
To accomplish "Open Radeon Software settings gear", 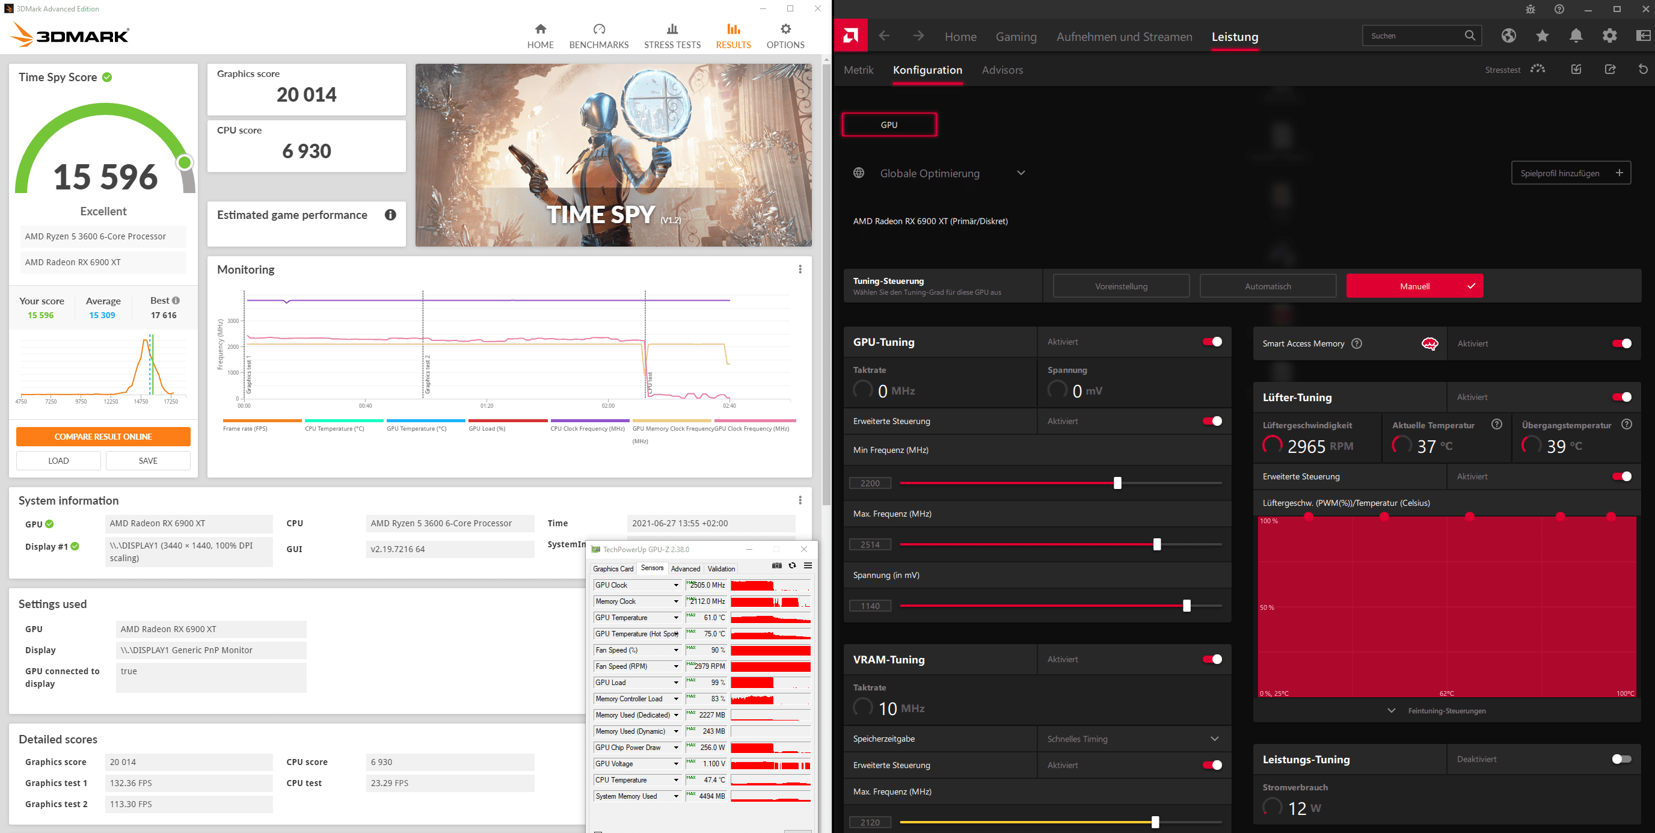I will pos(1609,35).
